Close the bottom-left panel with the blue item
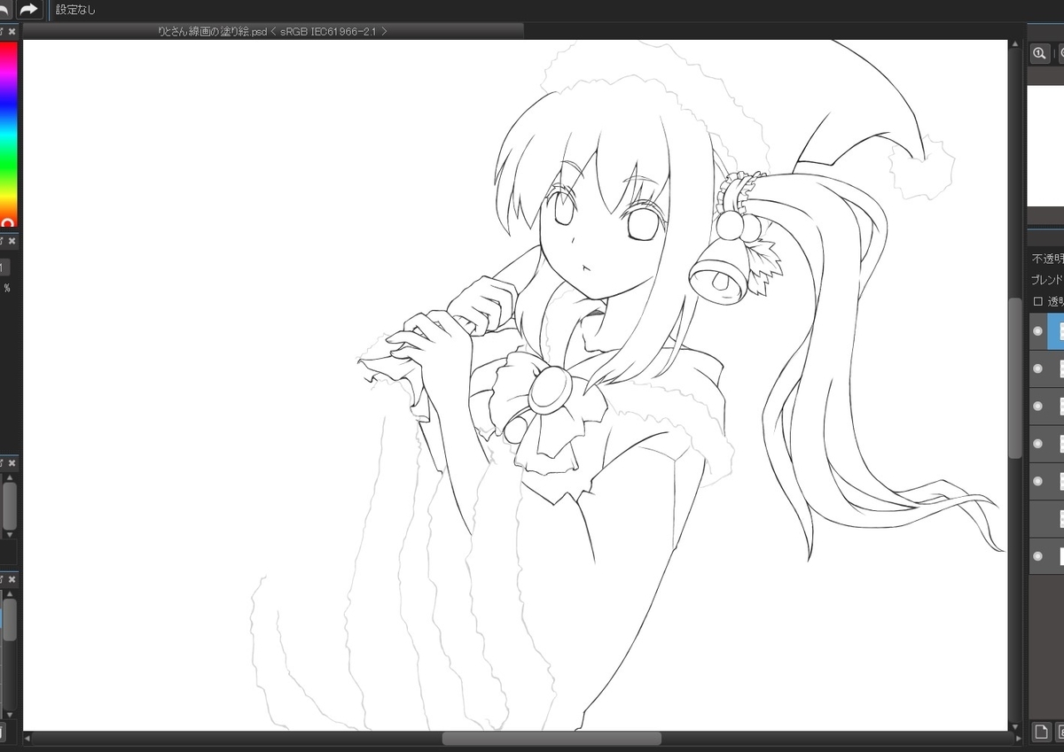The width and height of the screenshot is (1064, 752). [12, 579]
